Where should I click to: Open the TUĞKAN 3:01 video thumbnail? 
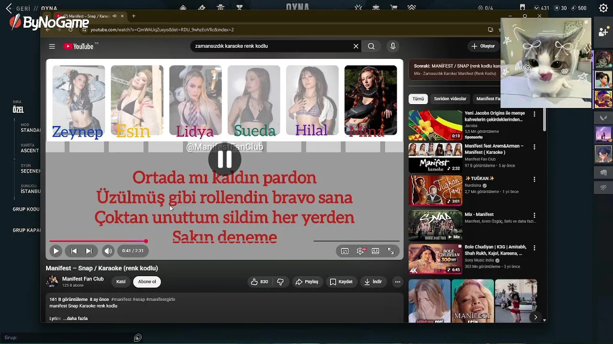click(435, 190)
